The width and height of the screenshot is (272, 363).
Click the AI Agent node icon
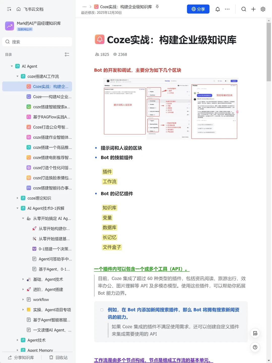(x=17, y=66)
